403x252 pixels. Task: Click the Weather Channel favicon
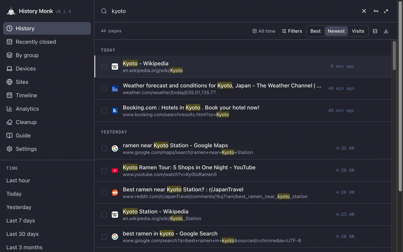coord(115,89)
